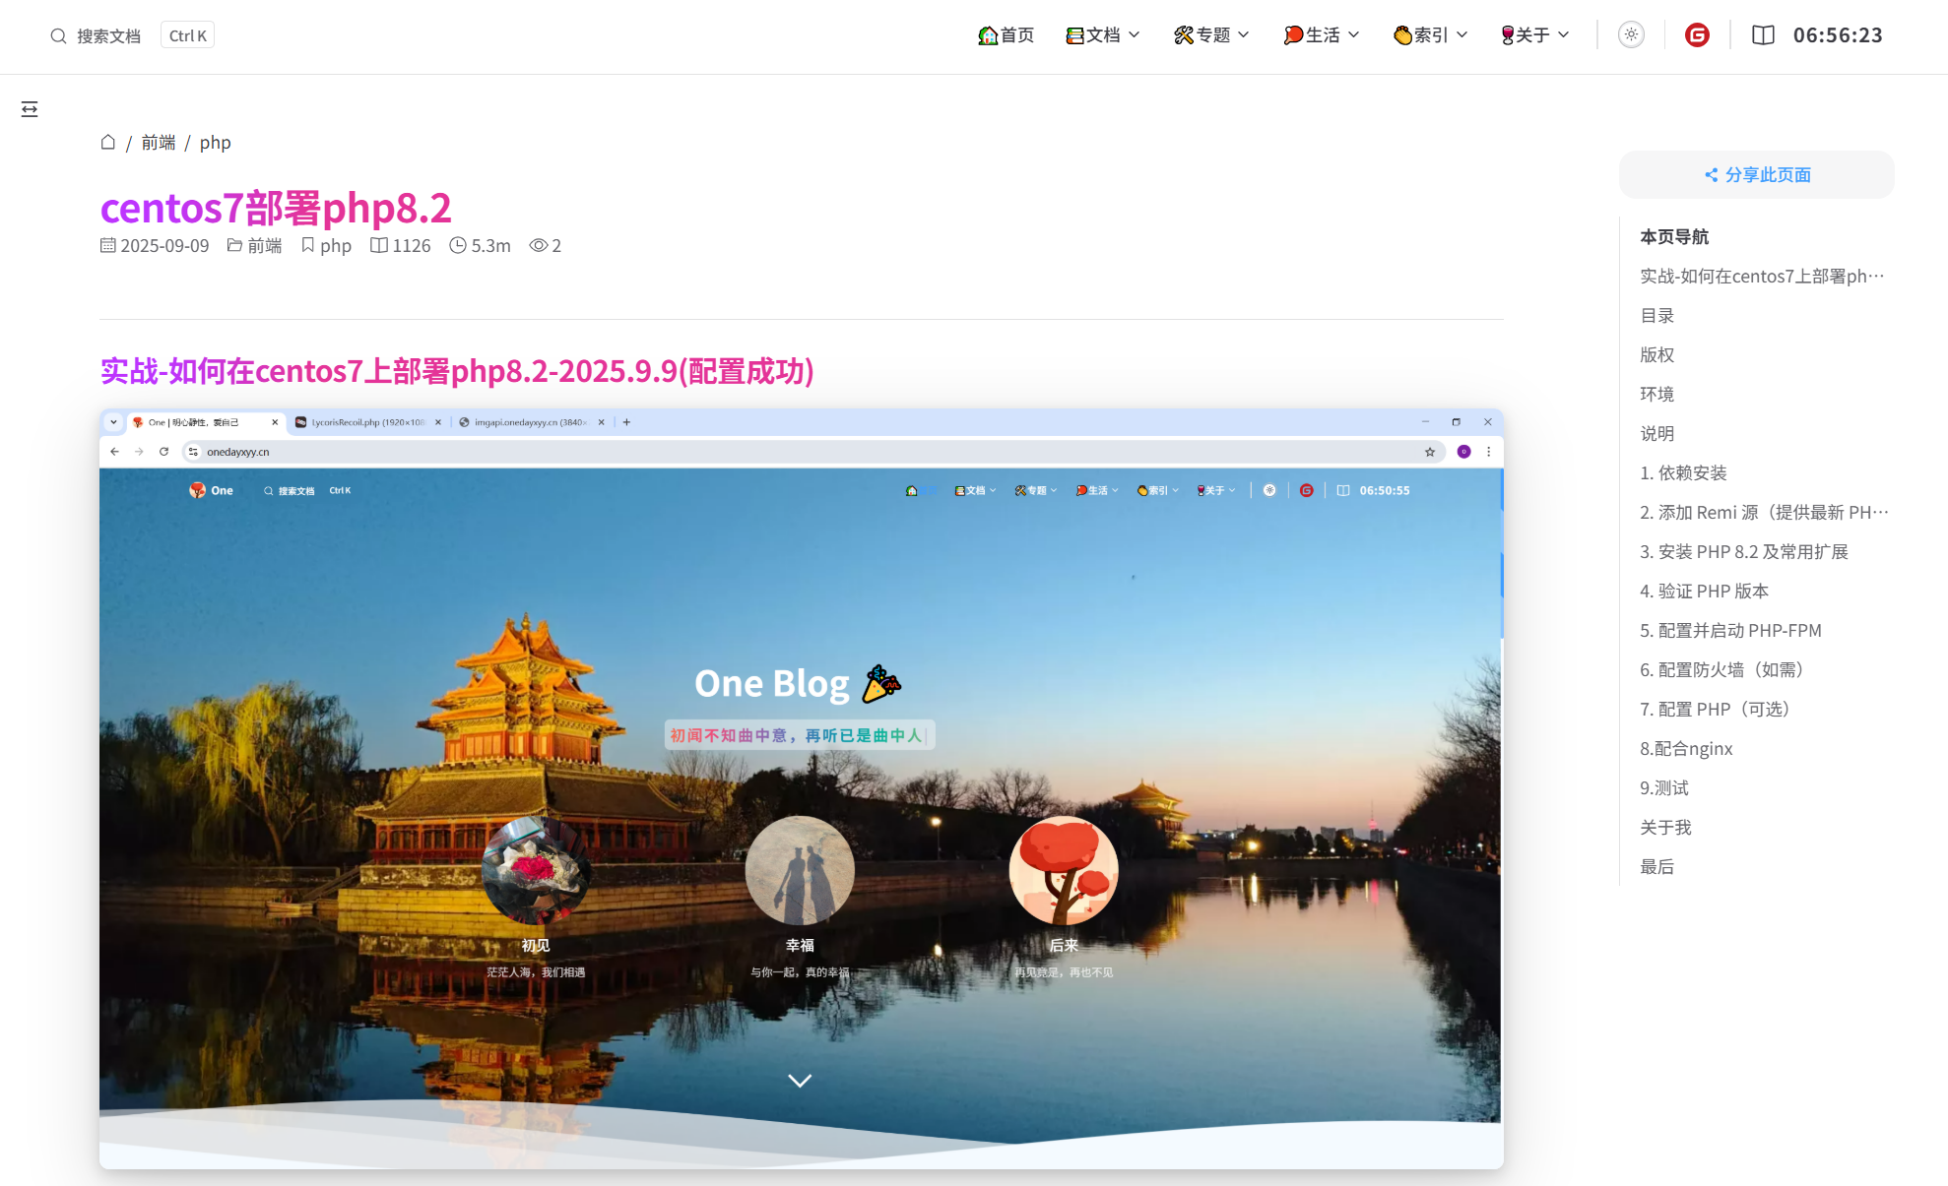Click the article title centos7部署php8.2
1948x1186 pixels.
(x=276, y=208)
